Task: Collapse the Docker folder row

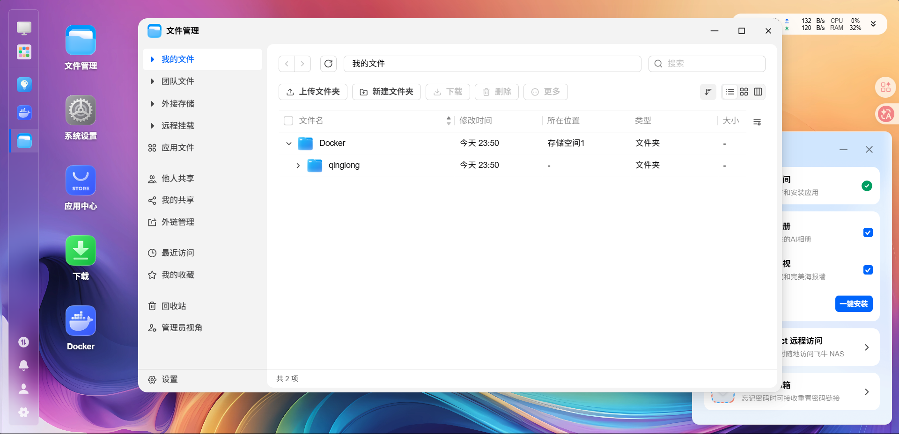Action: (x=289, y=144)
